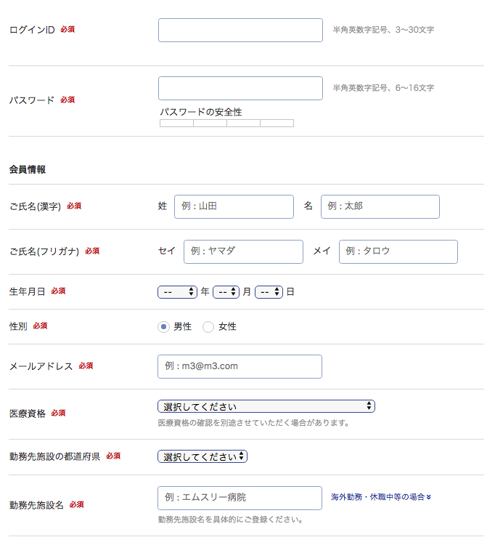This screenshot has width=495, height=545.
Task: Open the birth day dropdown
Action: [269, 292]
